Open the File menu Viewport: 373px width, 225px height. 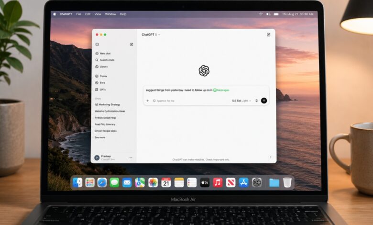(x=79, y=14)
